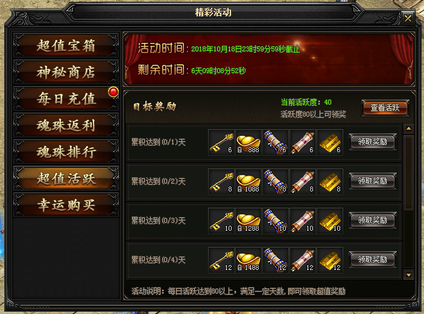Select the 888 gold ingot reward icon
The height and width of the screenshot is (314, 424).
[248, 143]
